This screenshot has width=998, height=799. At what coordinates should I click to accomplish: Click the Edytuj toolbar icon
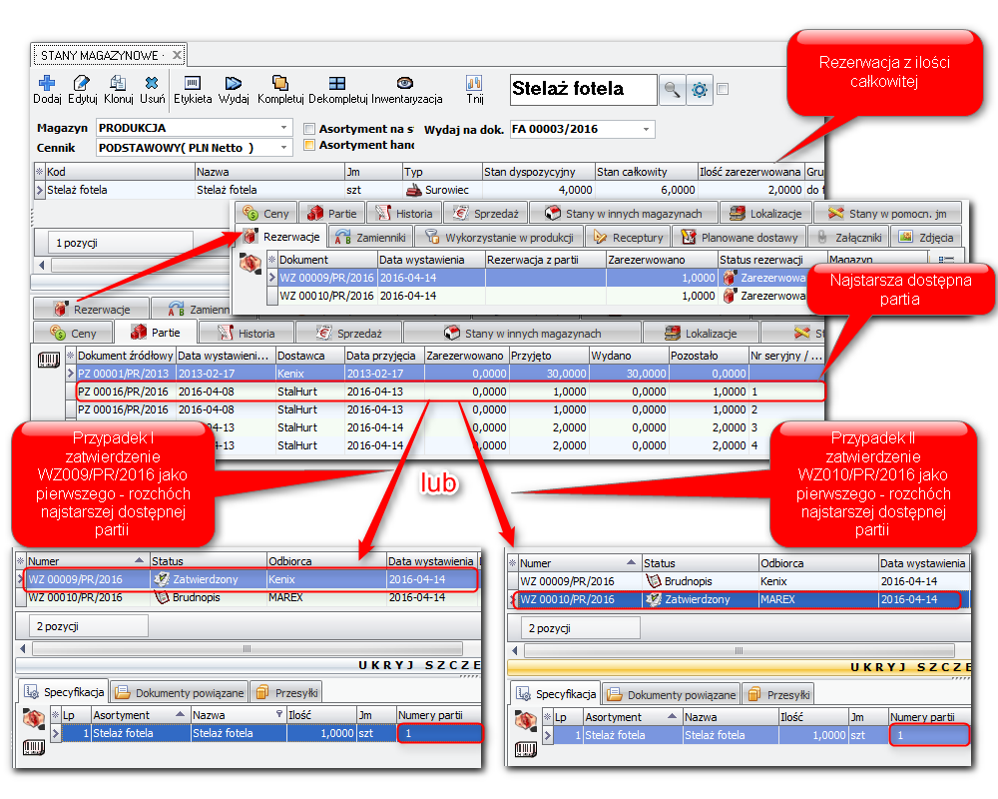(x=82, y=85)
